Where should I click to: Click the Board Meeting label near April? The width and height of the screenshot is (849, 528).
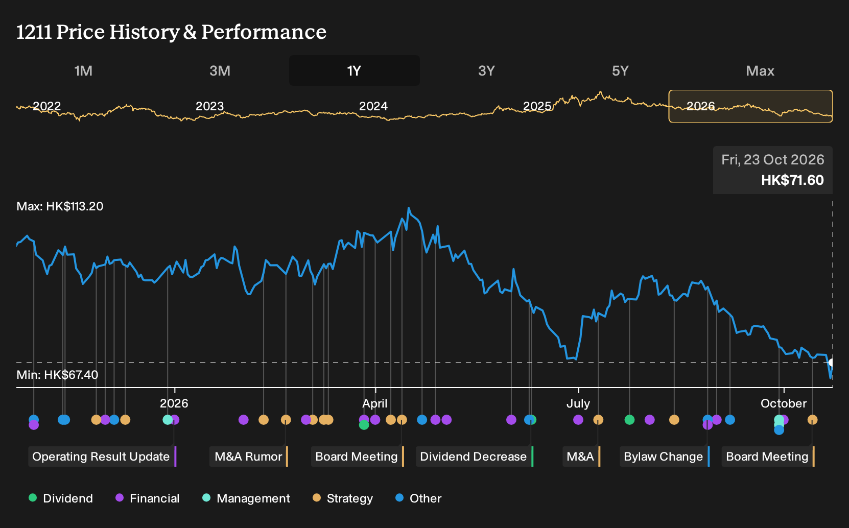pyautogui.click(x=357, y=457)
